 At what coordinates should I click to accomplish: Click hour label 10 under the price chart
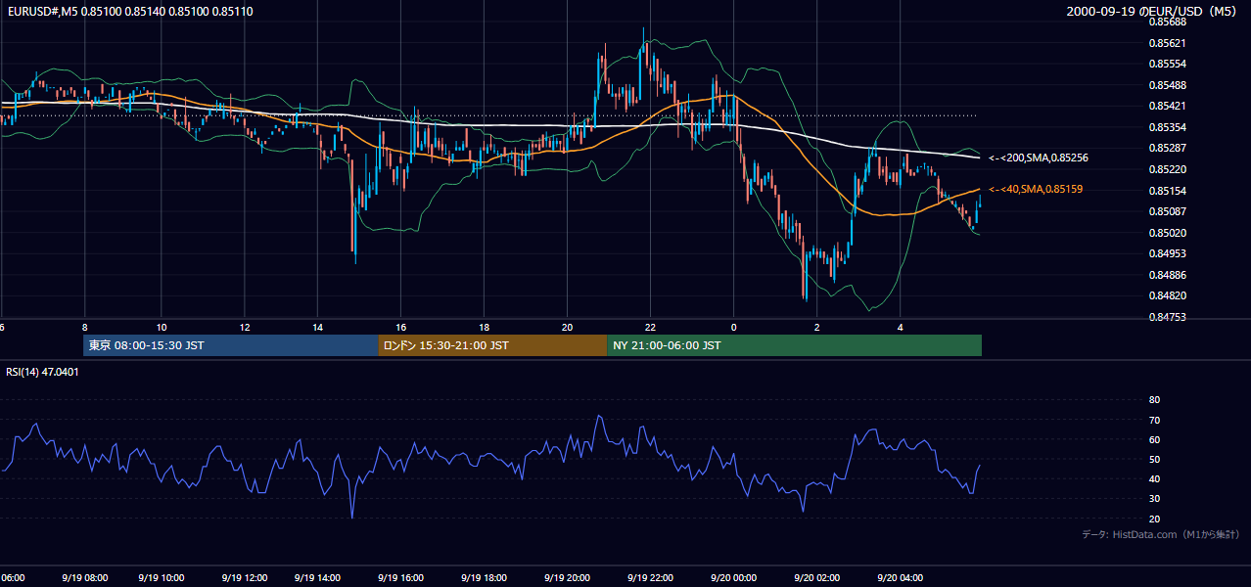(162, 327)
